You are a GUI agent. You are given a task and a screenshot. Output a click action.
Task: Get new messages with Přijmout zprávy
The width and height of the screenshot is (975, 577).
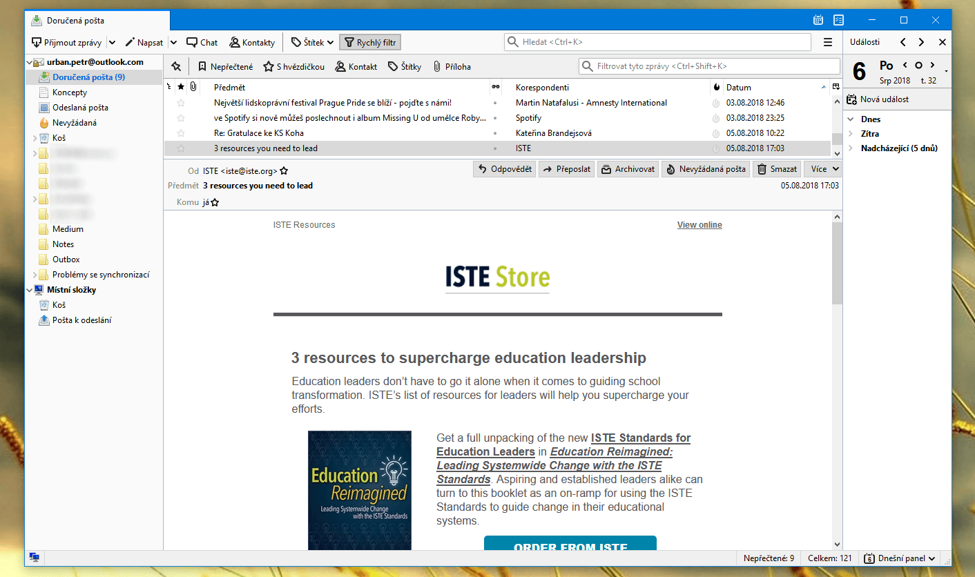point(66,42)
